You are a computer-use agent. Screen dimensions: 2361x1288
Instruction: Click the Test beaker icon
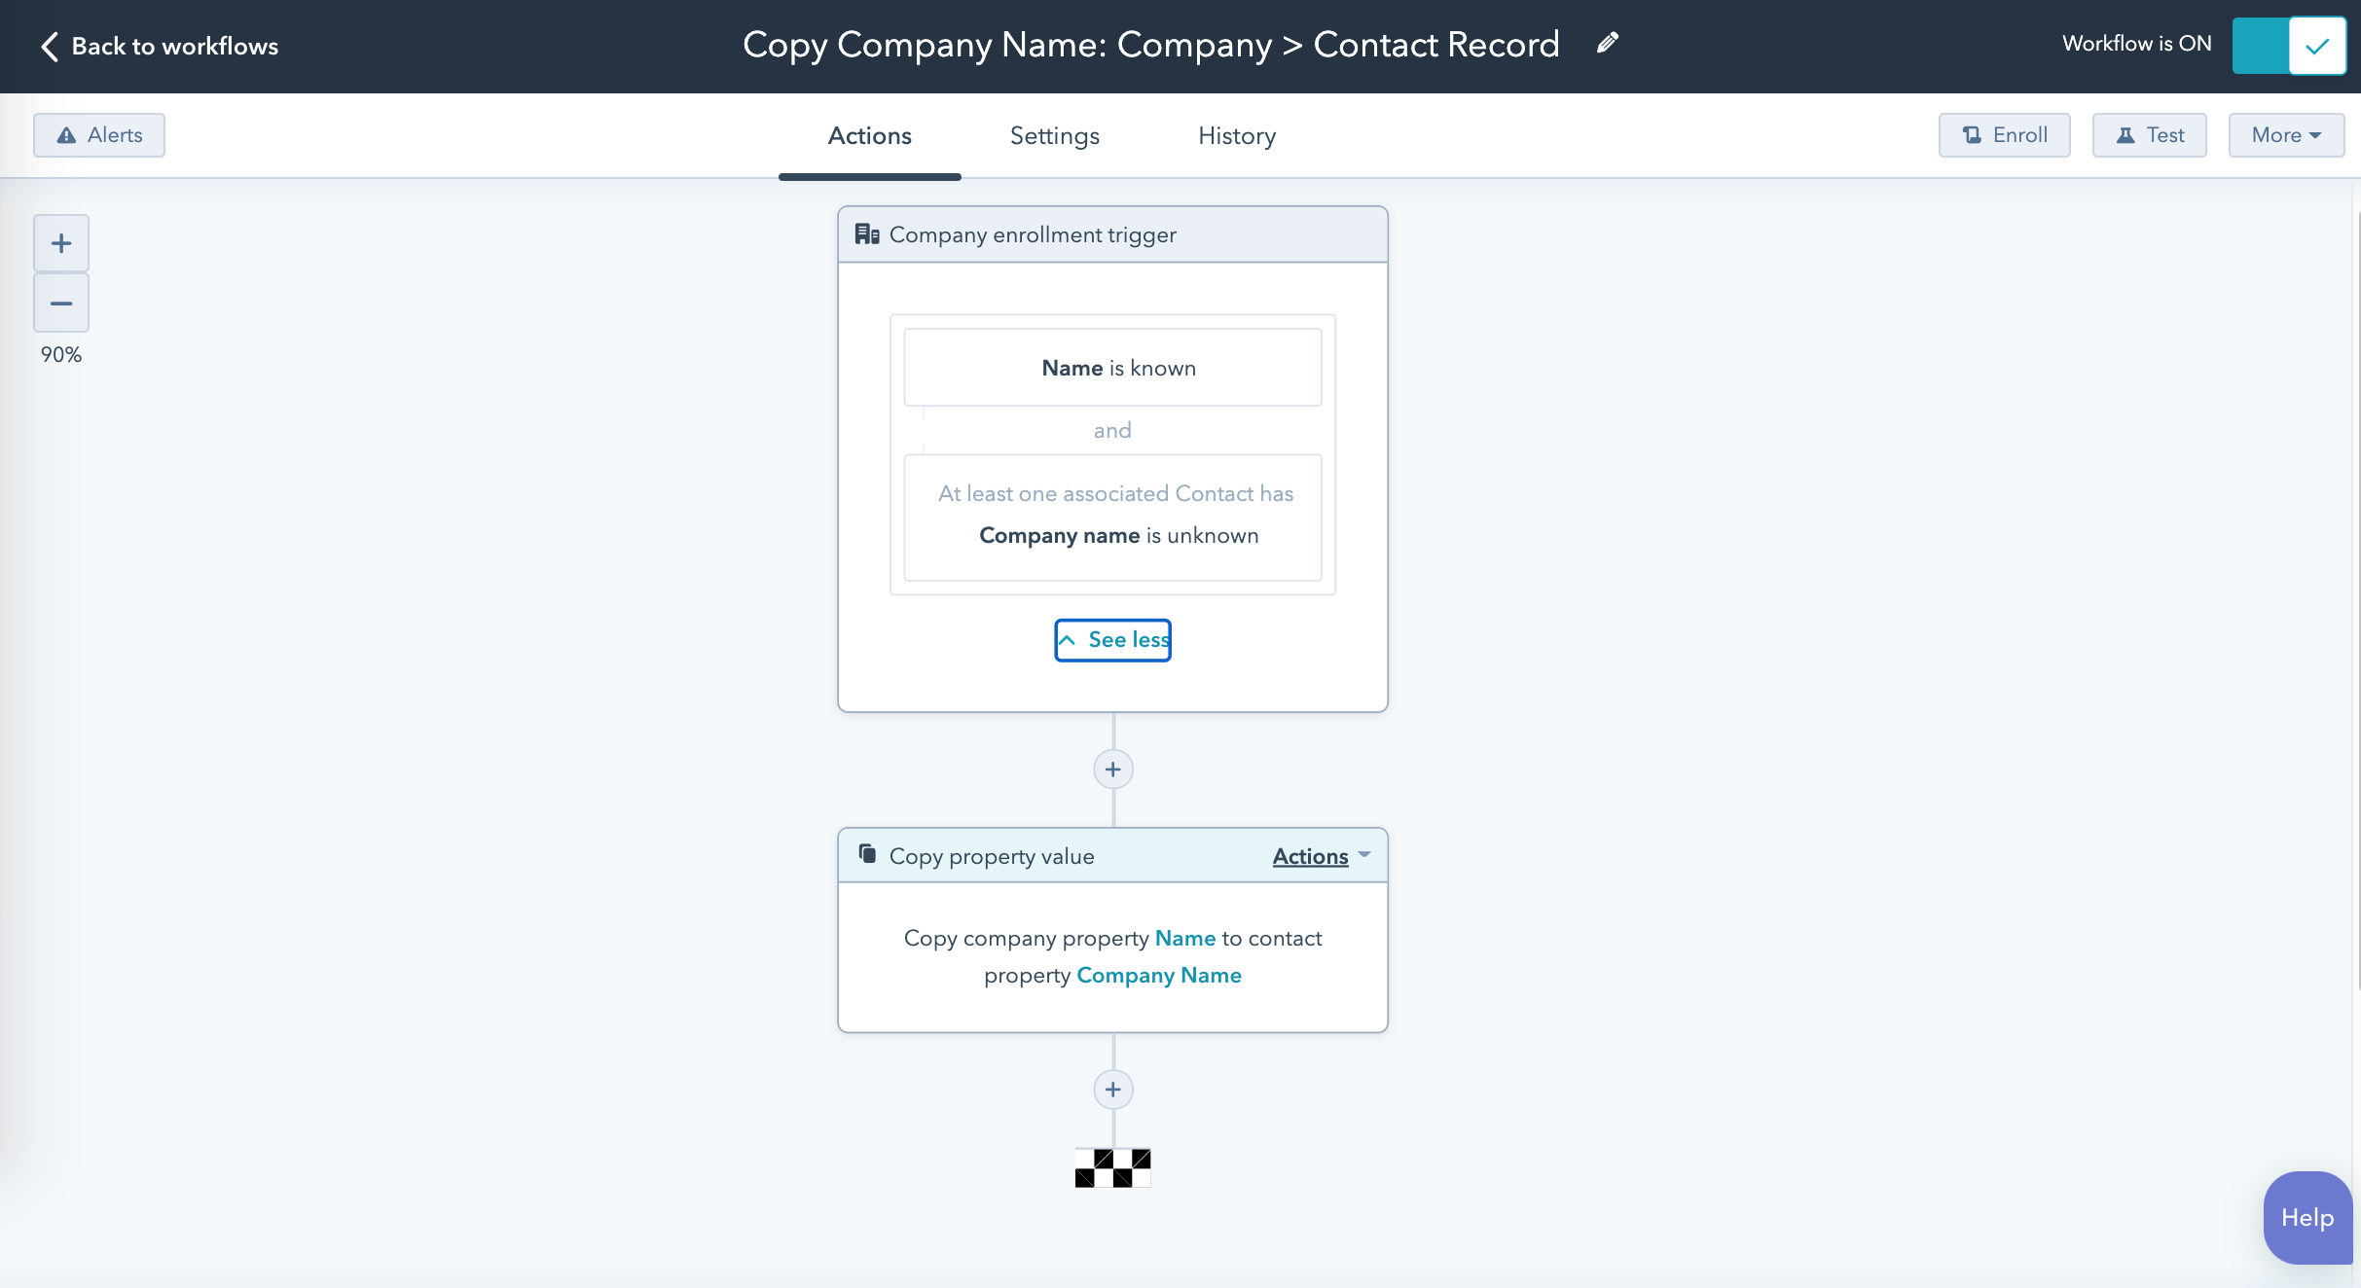tap(2125, 135)
